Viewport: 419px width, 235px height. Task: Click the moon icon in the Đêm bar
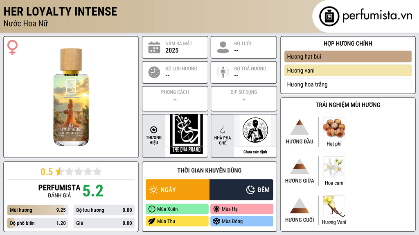click(x=250, y=190)
